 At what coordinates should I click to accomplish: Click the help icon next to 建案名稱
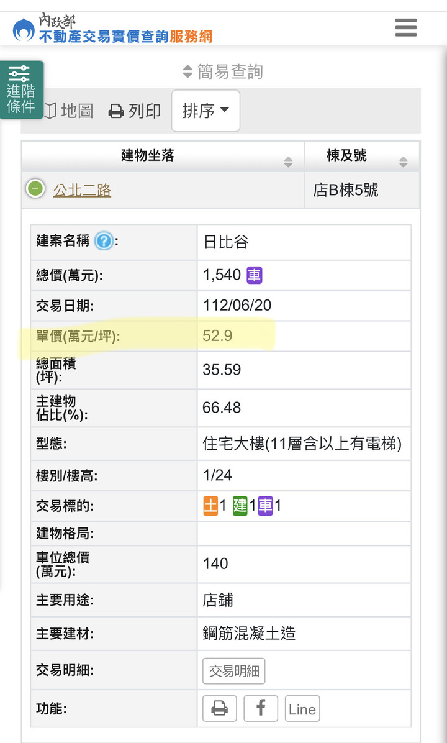click(x=103, y=241)
